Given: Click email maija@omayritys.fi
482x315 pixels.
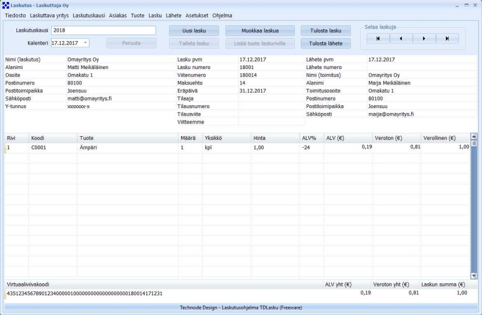Looking at the screenshot, I should tap(391, 114).
